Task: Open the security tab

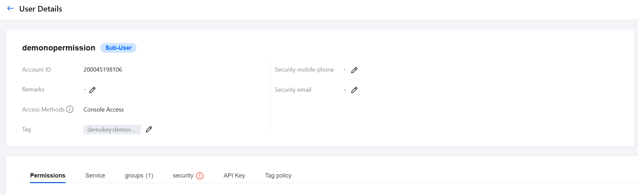Action: click(x=183, y=176)
